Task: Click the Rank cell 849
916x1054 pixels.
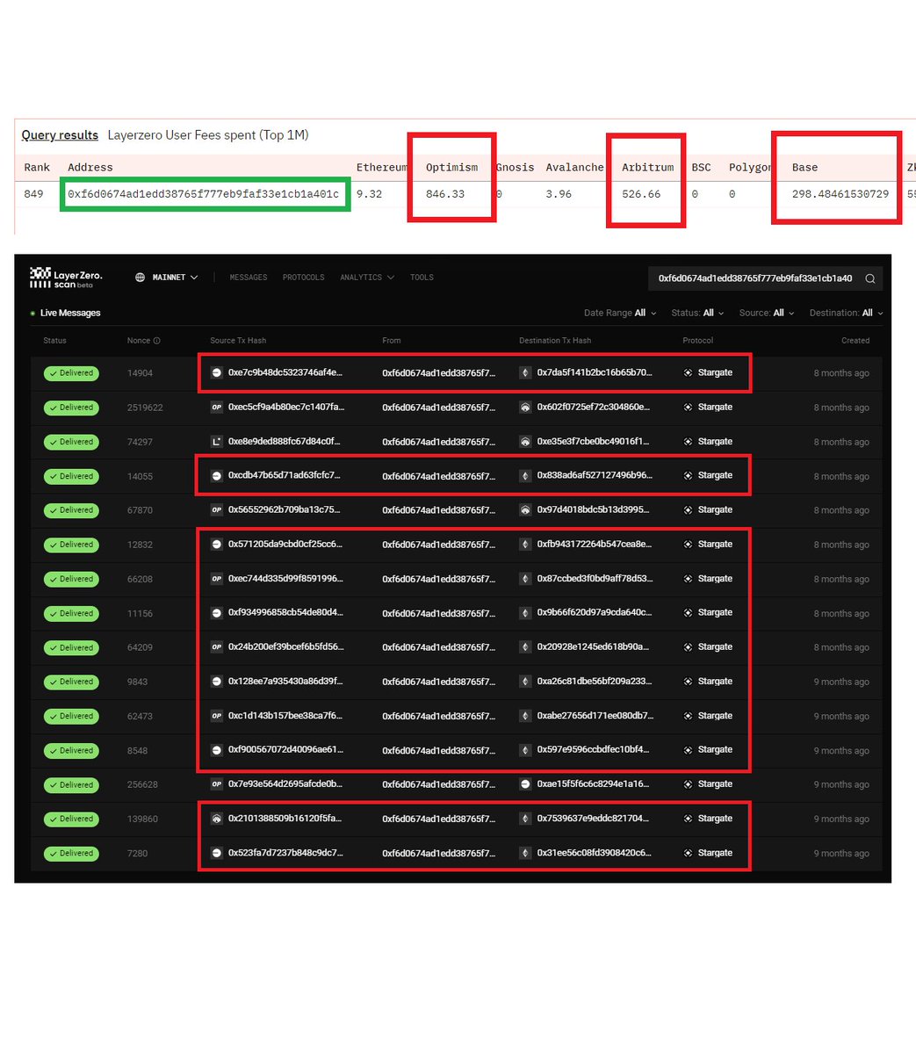Action: coord(33,194)
